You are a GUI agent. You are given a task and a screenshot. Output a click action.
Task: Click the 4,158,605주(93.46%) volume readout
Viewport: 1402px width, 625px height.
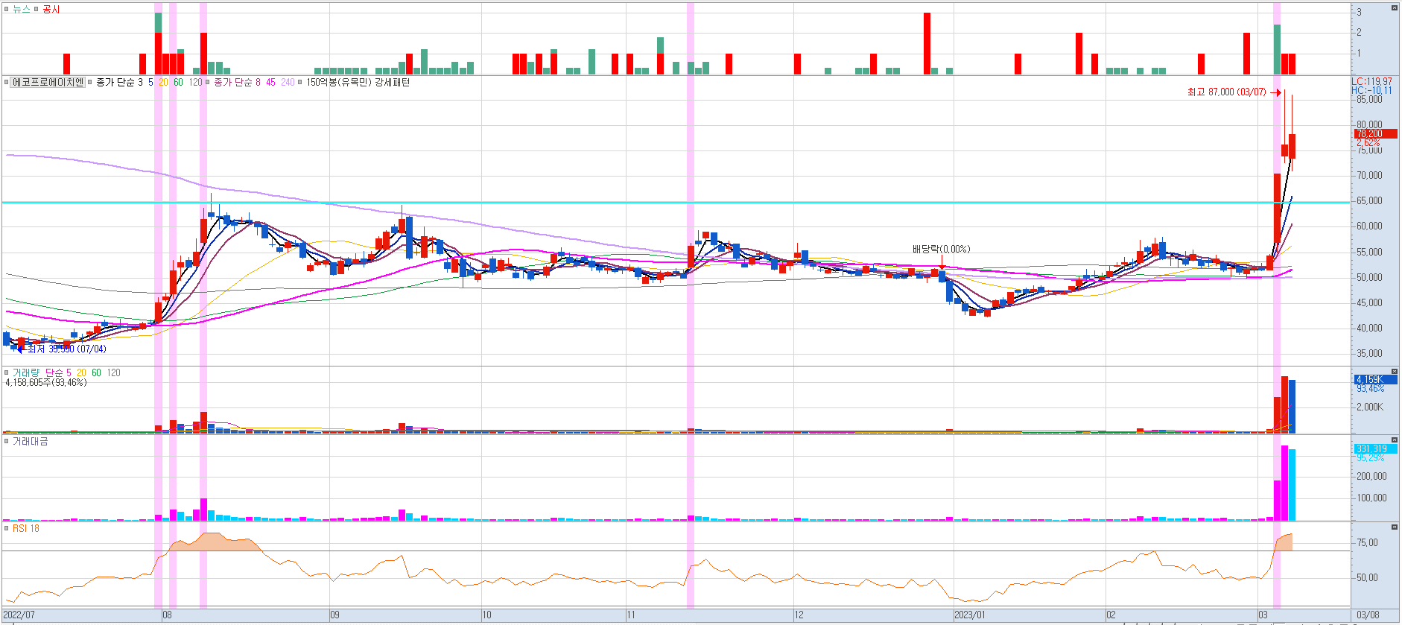click(45, 382)
